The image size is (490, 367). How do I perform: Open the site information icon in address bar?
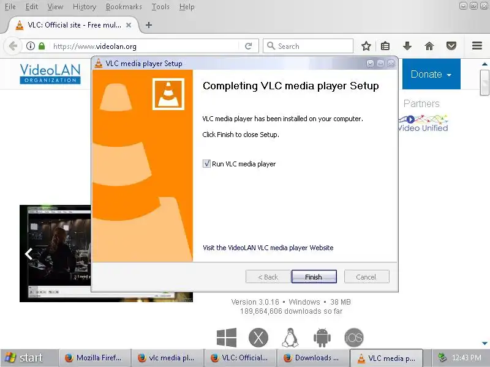click(30, 46)
